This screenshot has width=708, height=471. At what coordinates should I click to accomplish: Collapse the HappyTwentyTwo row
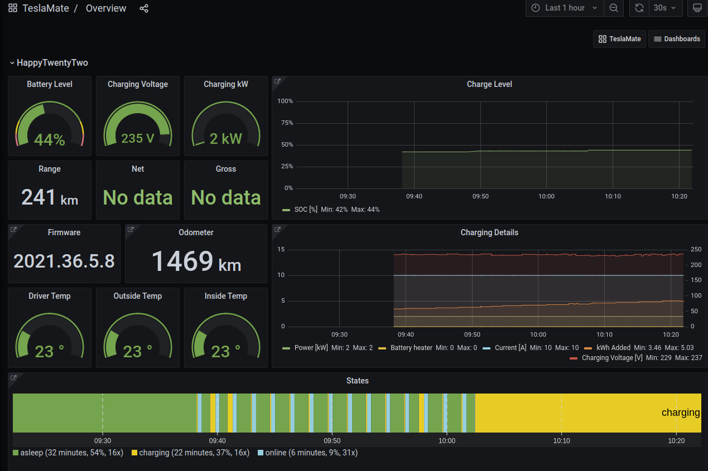(49, 63)
